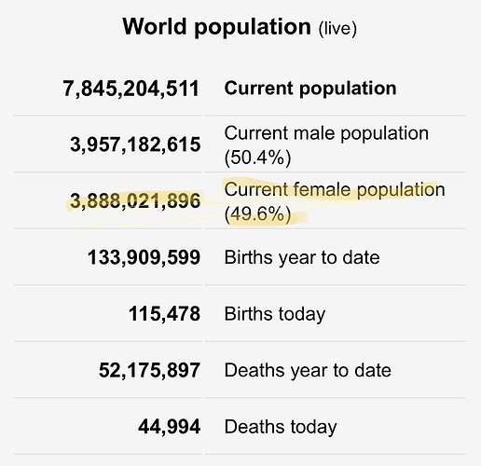Click the word World in the title
The width and height of the screenshot is (481, 466).
(x=155, y=26)
